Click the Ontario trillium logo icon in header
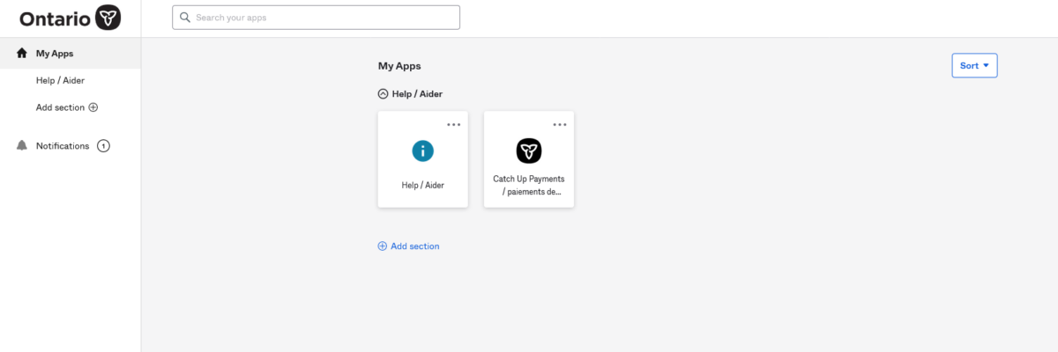This screenshot has width=1058, height=352. pos(108,18)
